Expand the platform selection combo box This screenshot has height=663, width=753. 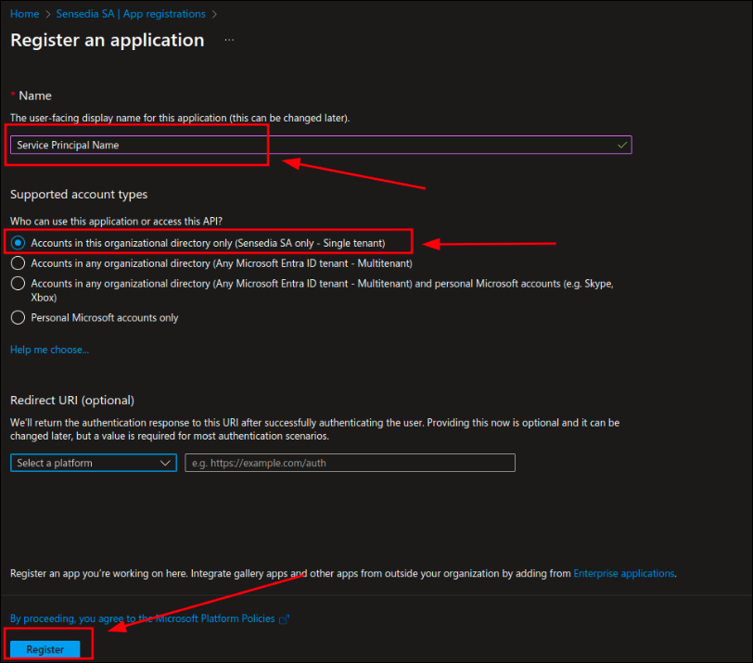click(93, 463)
